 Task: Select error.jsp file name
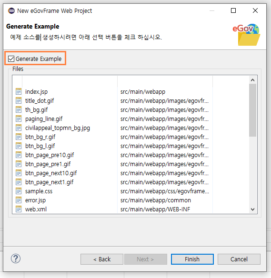(35, 200)
